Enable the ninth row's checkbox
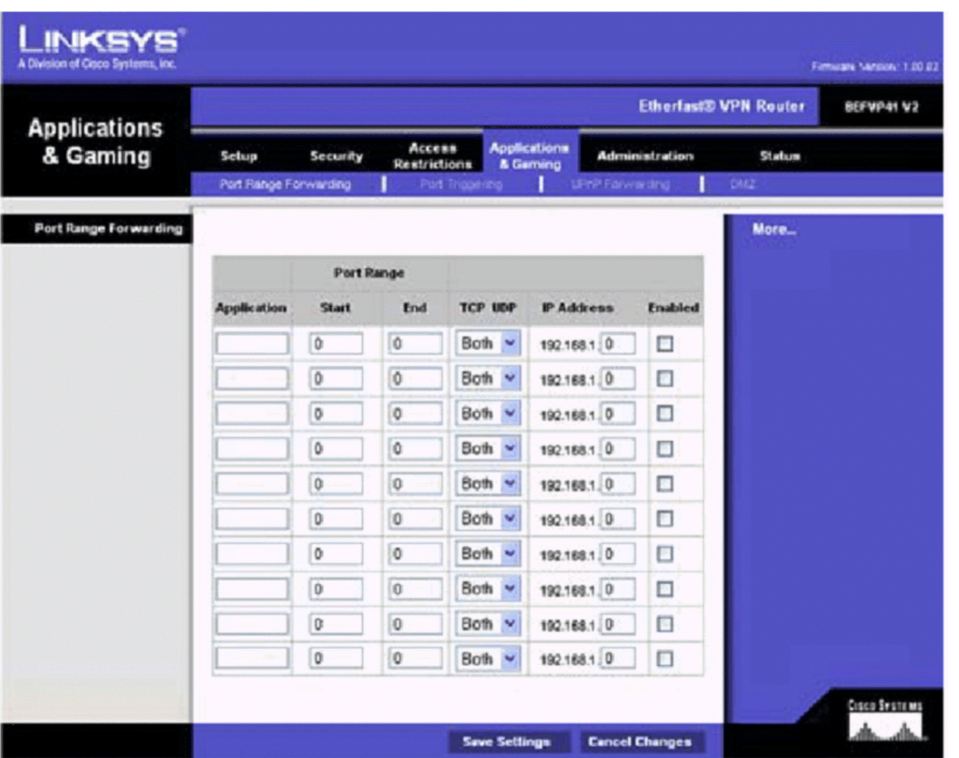Viewport: 959px width, 758px height. (664, 624)
